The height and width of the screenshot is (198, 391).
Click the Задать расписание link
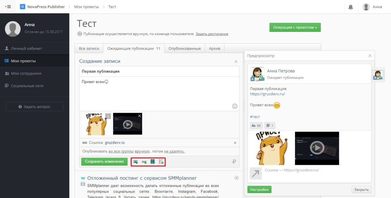coord(212,34)
